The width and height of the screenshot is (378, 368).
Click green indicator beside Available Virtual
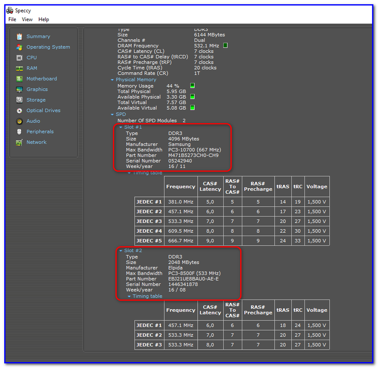pos(192,107)
